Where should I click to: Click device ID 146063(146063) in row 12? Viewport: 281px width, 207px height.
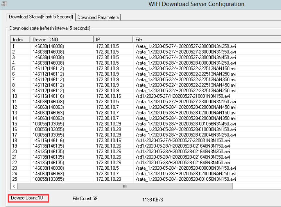tap(48, 107)
